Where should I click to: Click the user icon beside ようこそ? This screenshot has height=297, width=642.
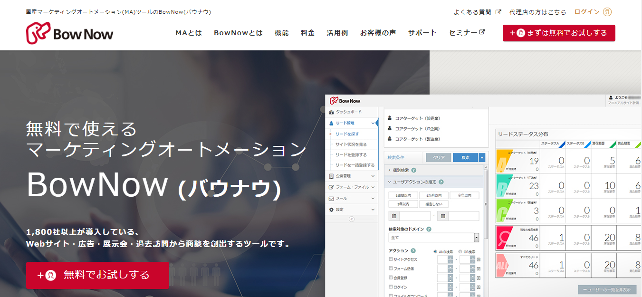coord(611,98)
